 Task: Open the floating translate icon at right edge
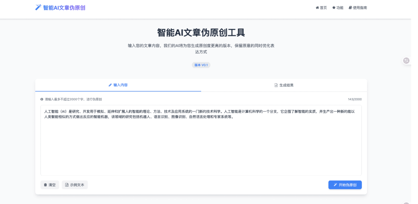[x=406, y=61]
